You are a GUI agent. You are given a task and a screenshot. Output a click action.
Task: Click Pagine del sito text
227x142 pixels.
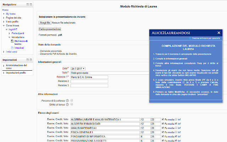pyautogui.click(x=13, y=18)
